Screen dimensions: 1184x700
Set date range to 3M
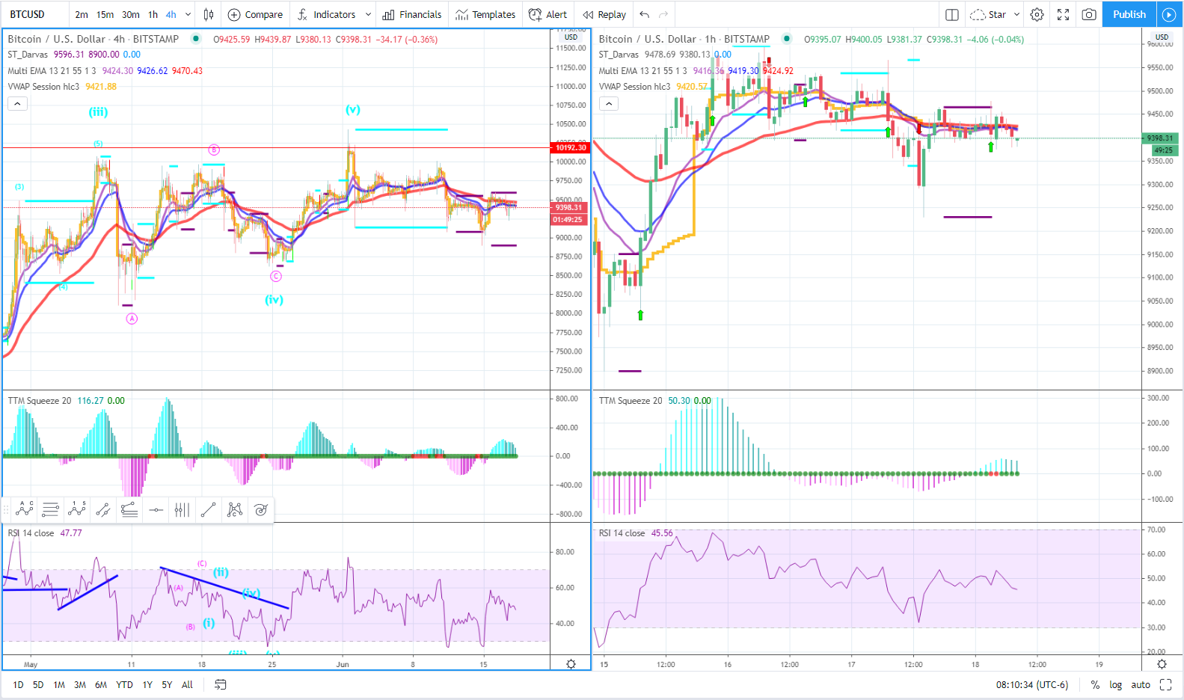[80, 684]
